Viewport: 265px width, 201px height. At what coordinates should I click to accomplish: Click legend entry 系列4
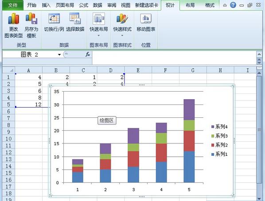tap(219, 127)
